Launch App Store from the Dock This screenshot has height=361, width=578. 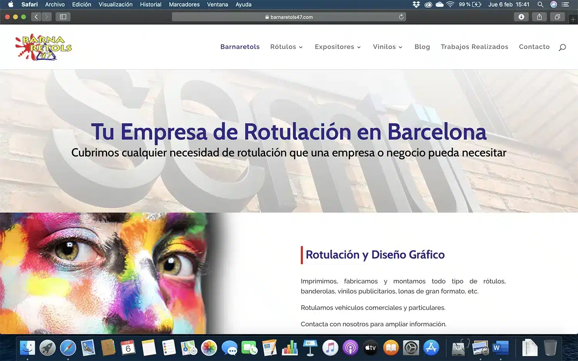tap(431, 348)
